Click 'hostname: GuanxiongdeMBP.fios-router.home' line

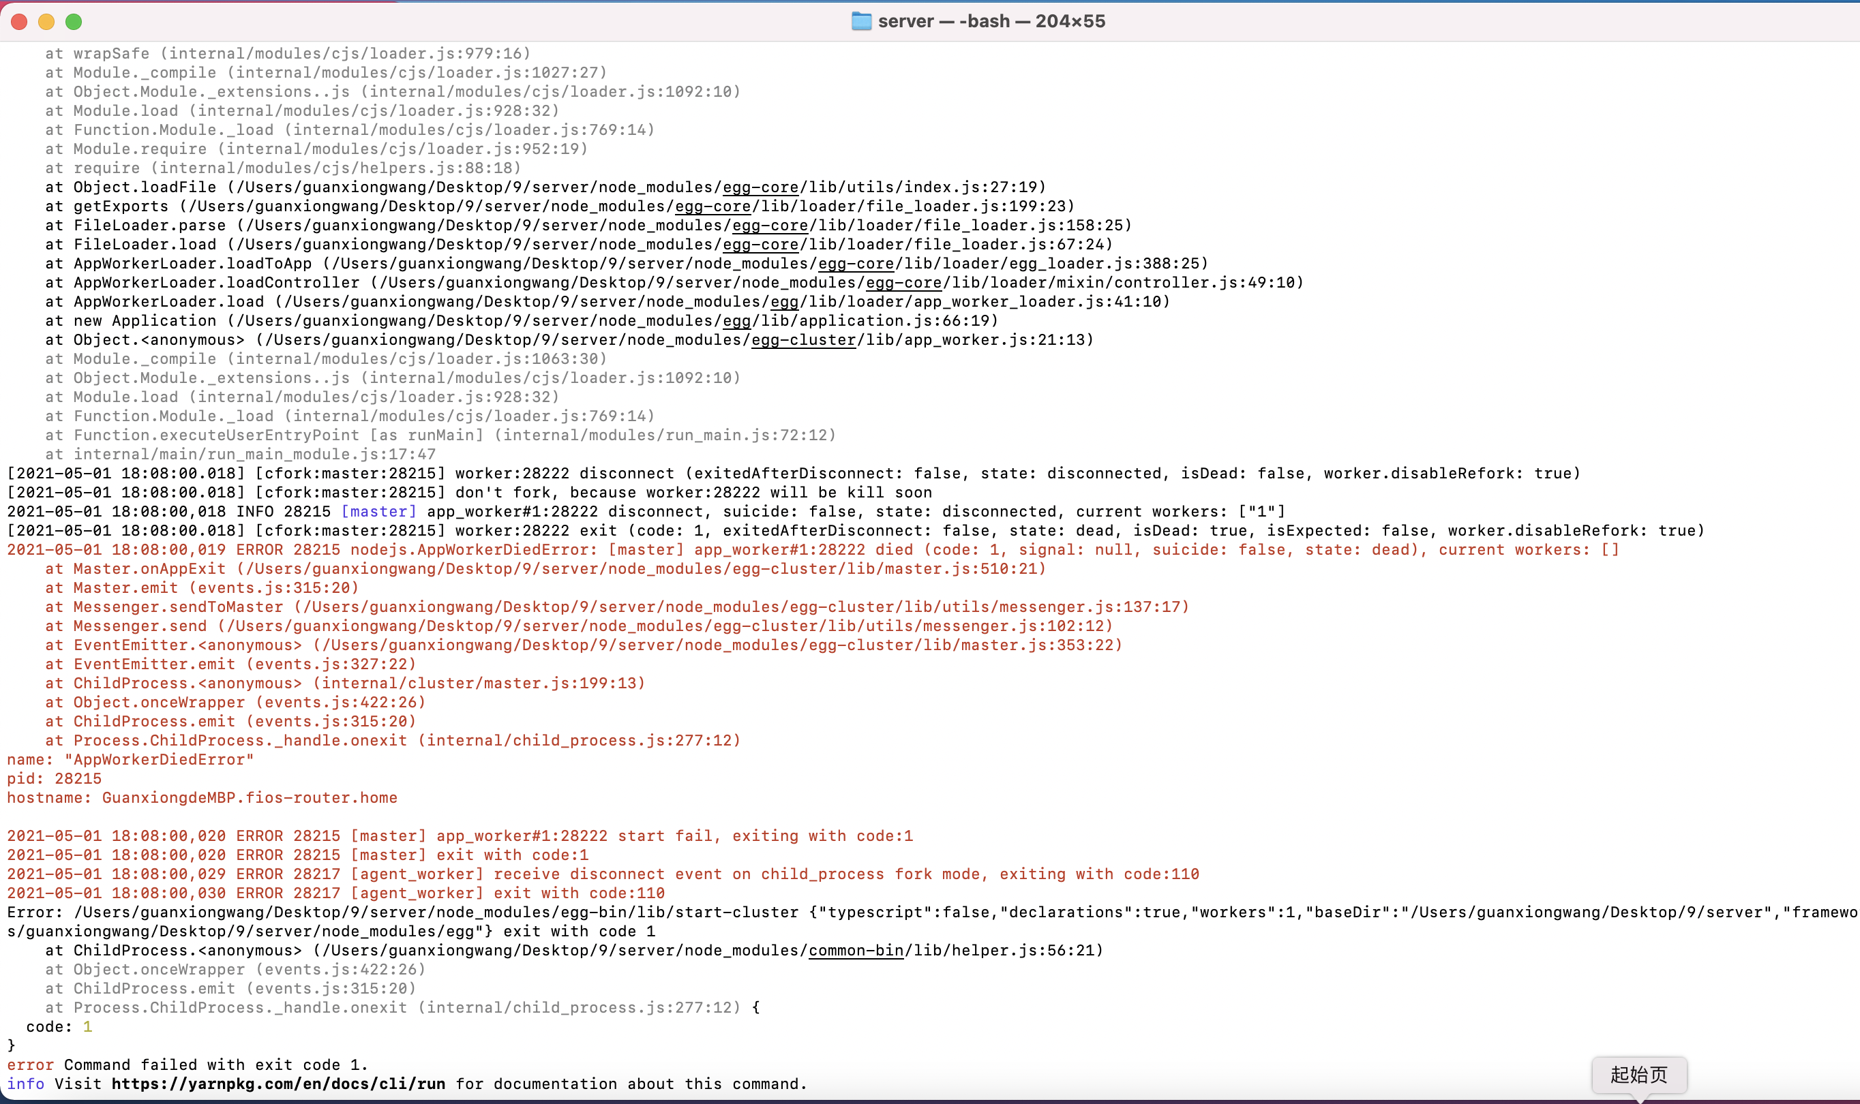tap(202, 798)
